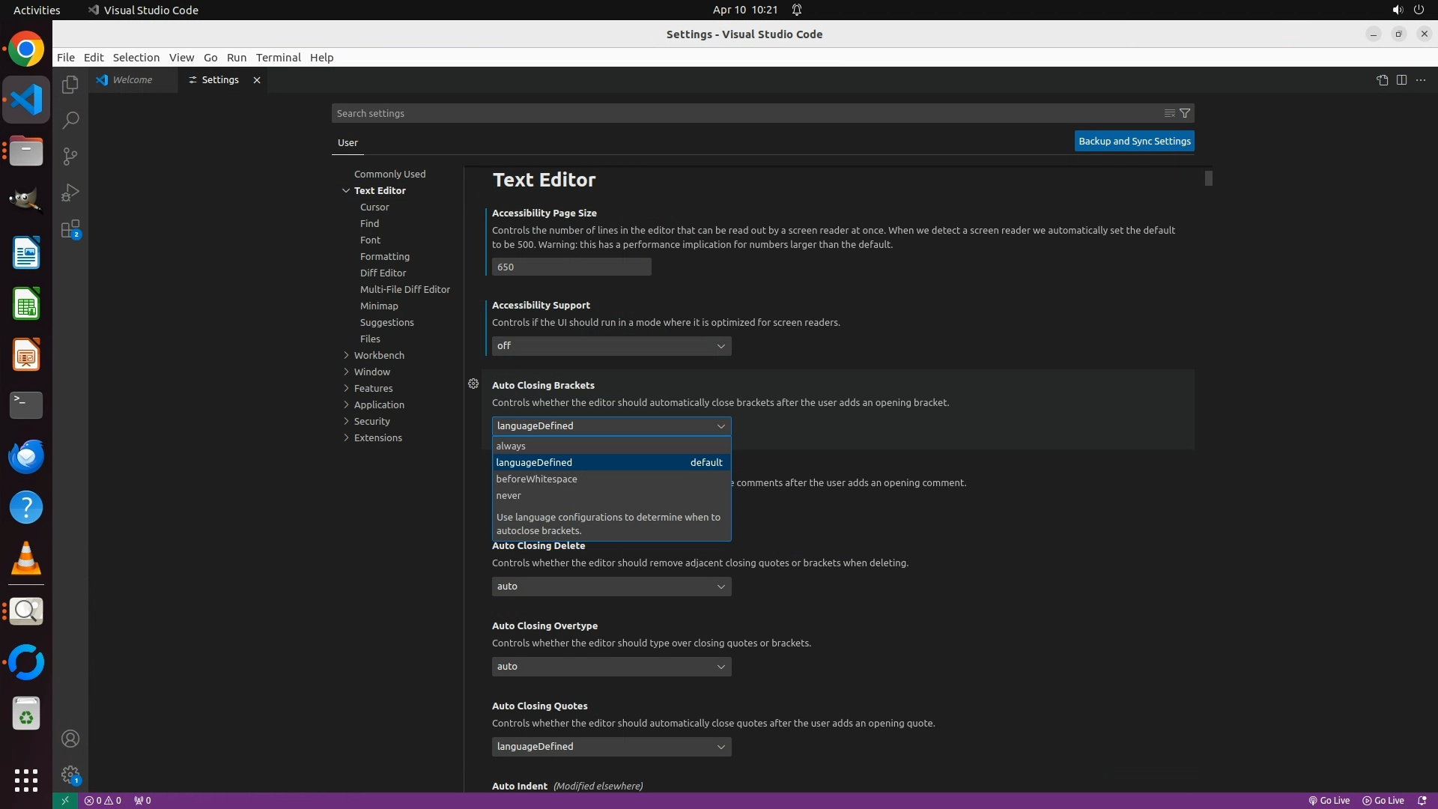
Task: Click the filter settings funnel icon
Action: coord(1185,113)
